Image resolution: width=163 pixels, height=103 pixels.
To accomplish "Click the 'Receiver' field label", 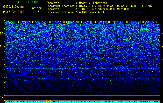I will pyautogui.click(x=53, y=9).
